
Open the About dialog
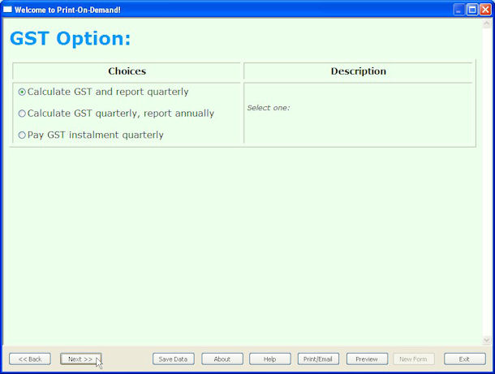coord(222,359)
